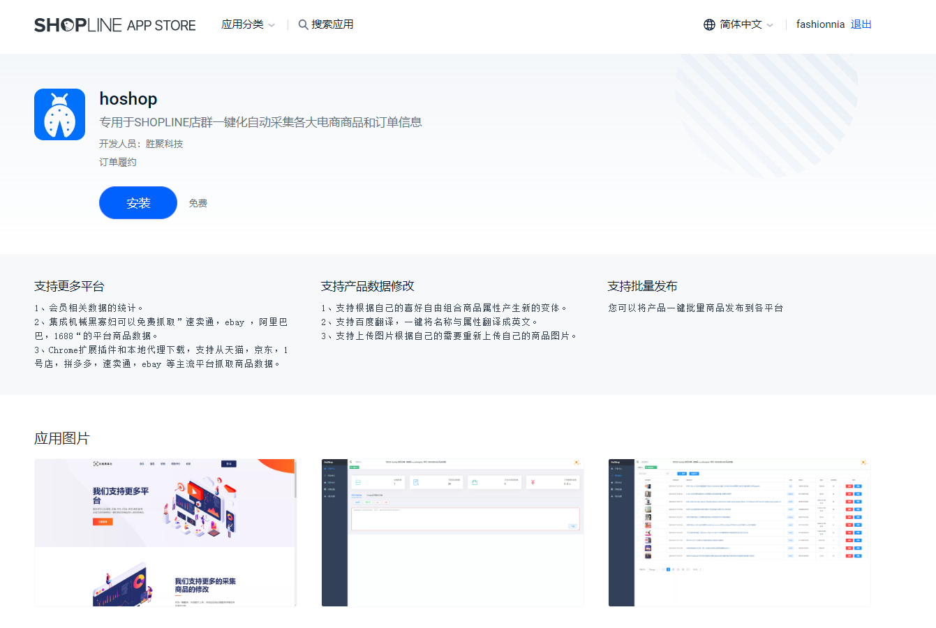This screenshot has width=936, height=628.
Task: Expand the 简体中文 language dropdown
Action: [741, 24]
